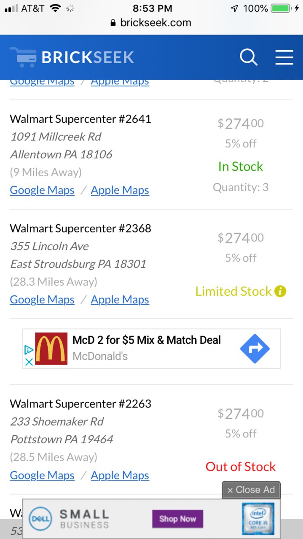Image resolution: width=303 pixels, height=539 pixels.
Task: Open Apple Maps for the Pottstown store
Action: [120, 475]
